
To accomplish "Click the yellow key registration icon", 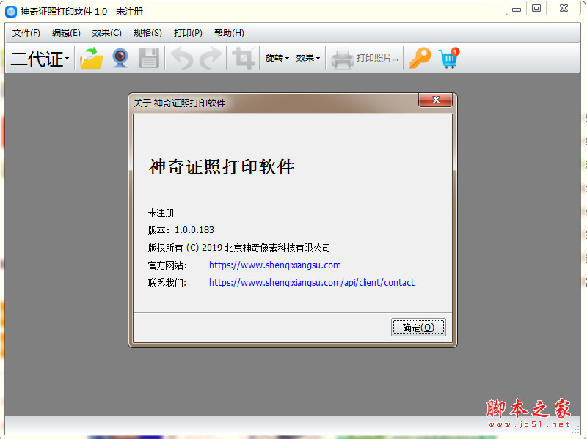I will pos(419,58).
